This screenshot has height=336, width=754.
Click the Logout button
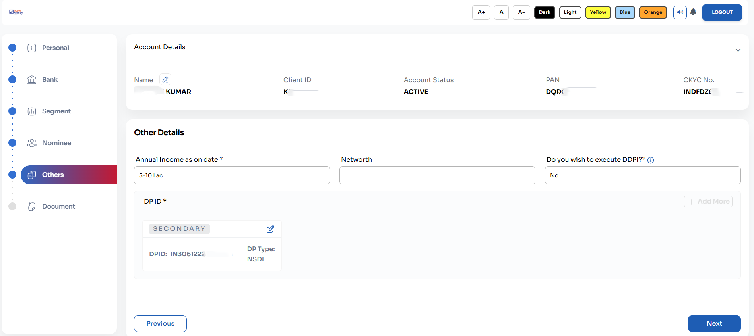[x=722, y=12]
